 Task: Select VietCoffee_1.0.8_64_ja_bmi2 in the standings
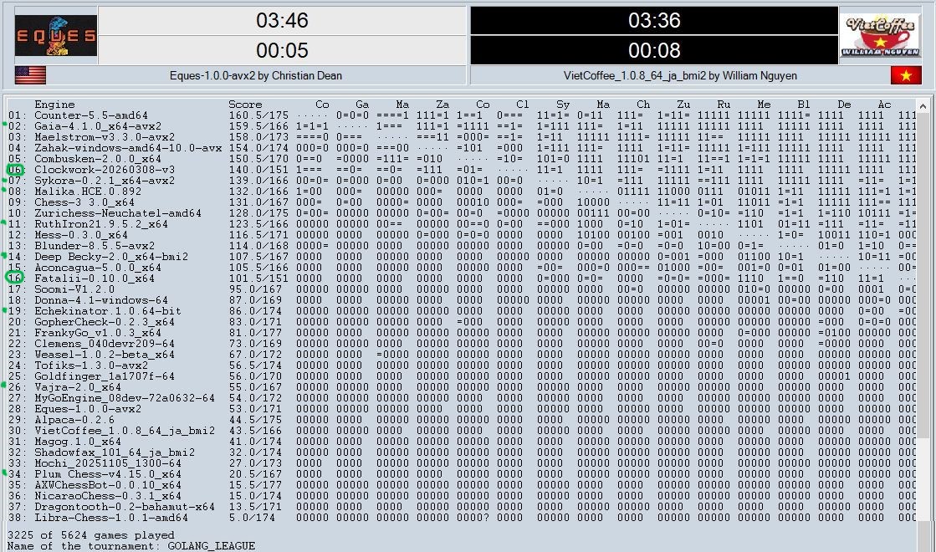(461, 430)
